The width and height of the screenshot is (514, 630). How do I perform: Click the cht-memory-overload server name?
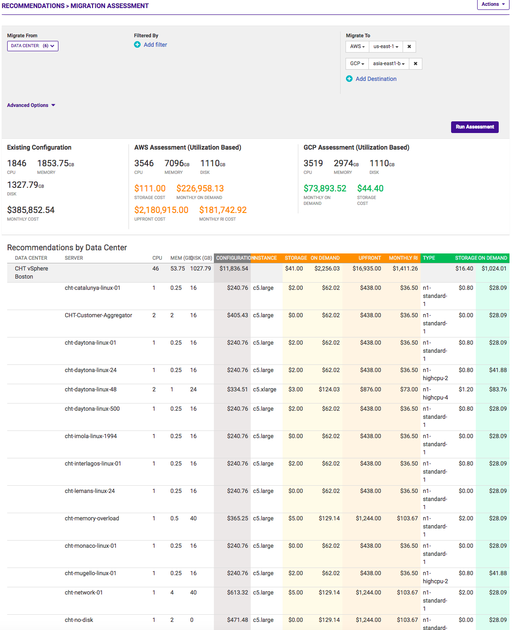pyautogui.click(x=91, y=518)
